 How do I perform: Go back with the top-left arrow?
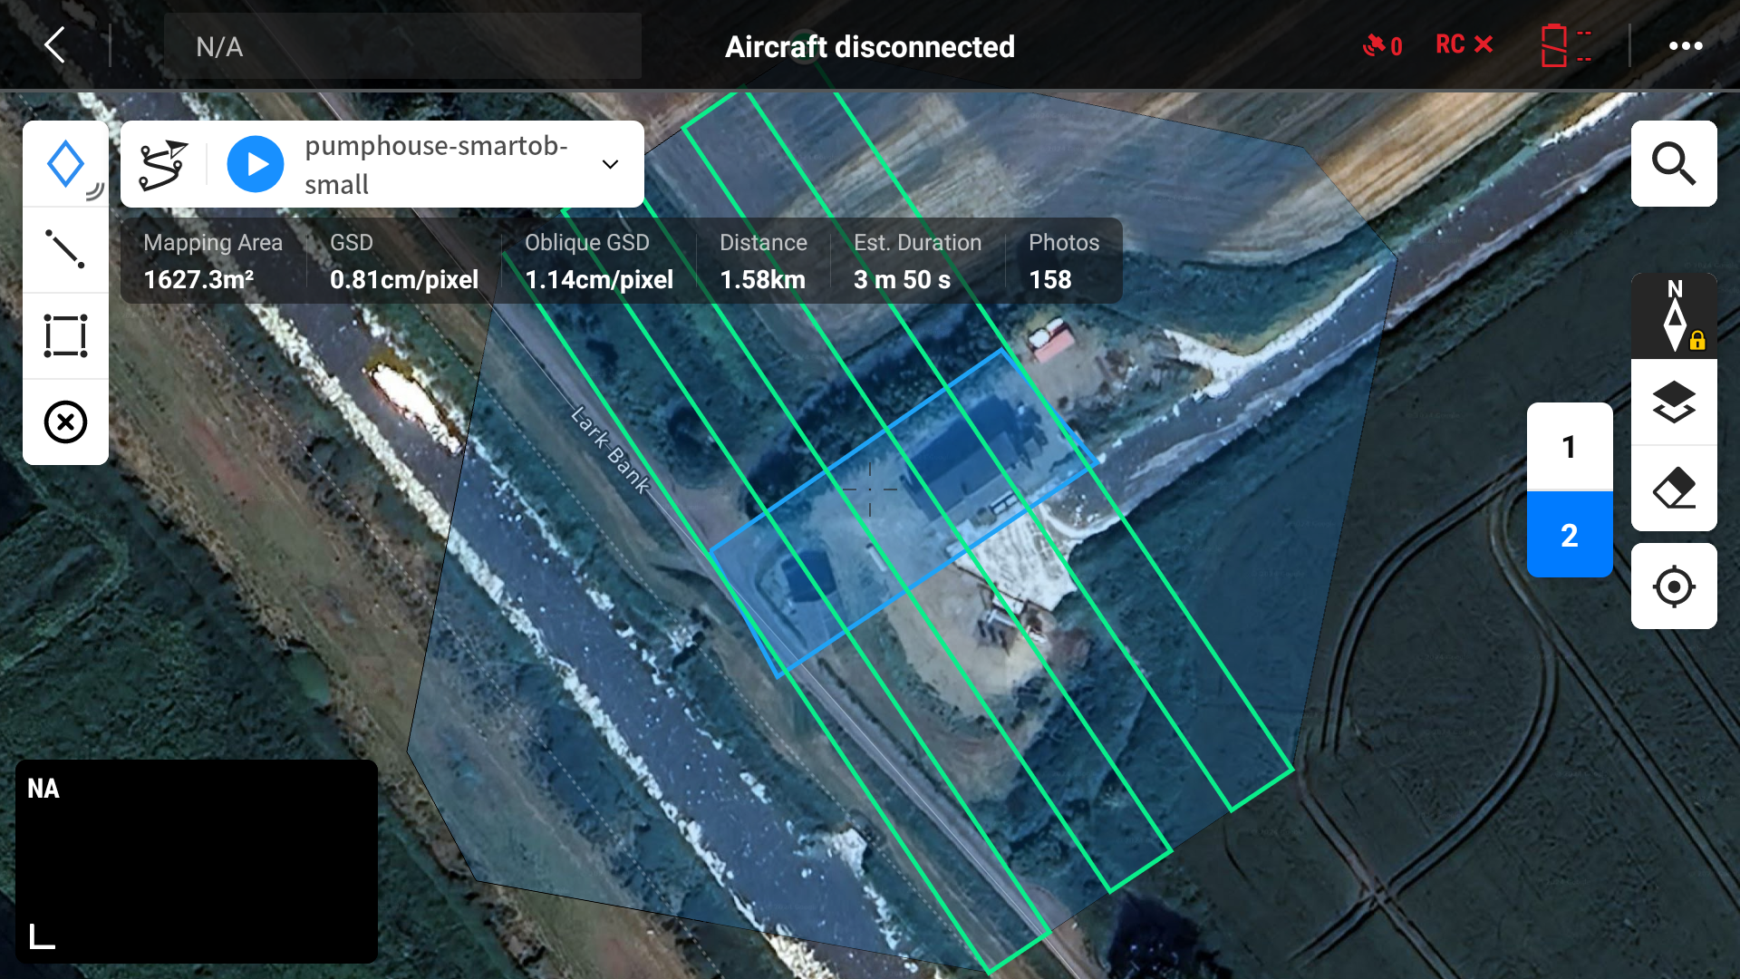tap(55, 44)
